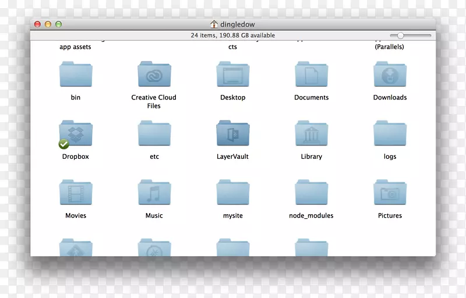This screenshot has height=298, width=466.
Task: Select the mysite folder
Action: click(233, 193)
